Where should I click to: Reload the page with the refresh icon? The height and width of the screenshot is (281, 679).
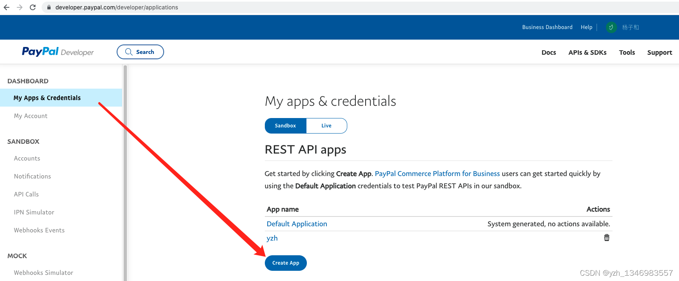pyautogui.click(x=33, y=7)
